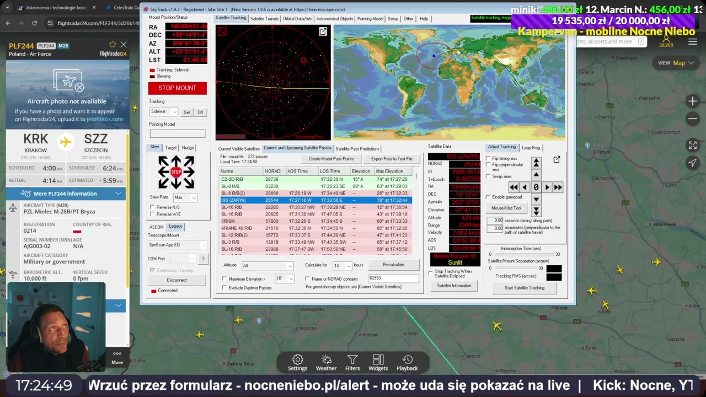The width and height of the screenshot is (706, 397).
Task: Zoom out on the Flightradar24 map
Action: (692, 119)
